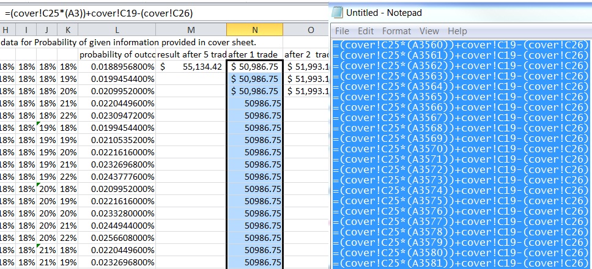Image resolution: width=592 pixels, height=269 pixels.
Task: Click Notepad line containing A3572
Action: (461, 169)
